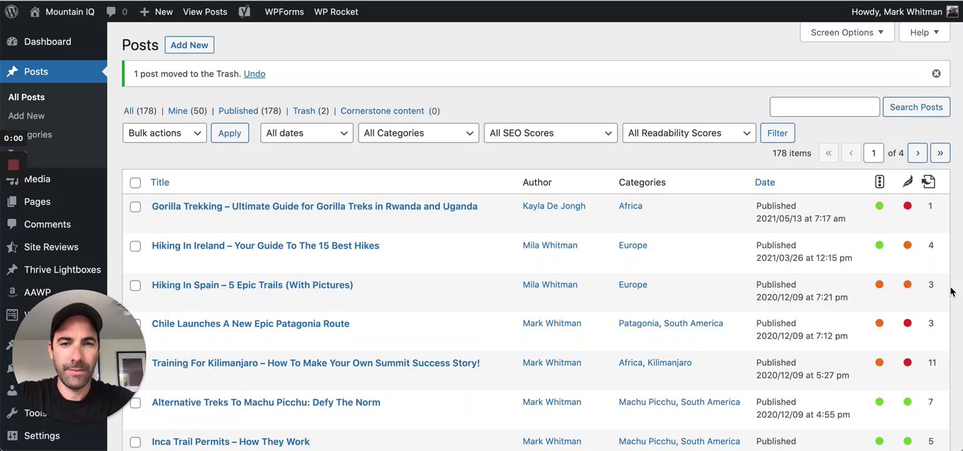Open Site Reviews in the sidebar menu
This screenshot has height=451, width=963.
[51, 247]
